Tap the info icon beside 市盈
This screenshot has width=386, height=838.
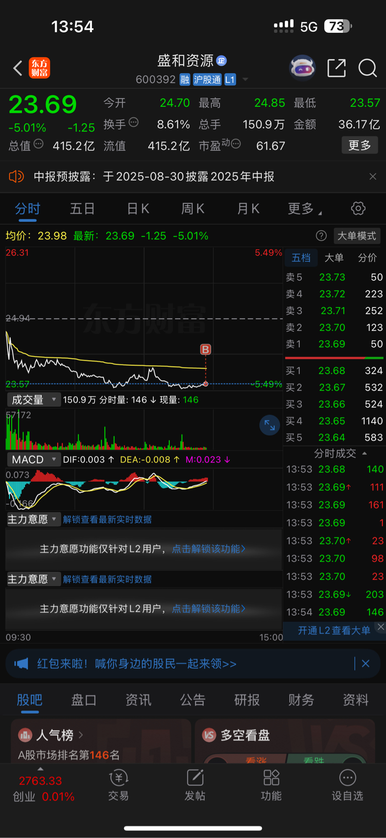pyautogui.click(x=236, y=144)
